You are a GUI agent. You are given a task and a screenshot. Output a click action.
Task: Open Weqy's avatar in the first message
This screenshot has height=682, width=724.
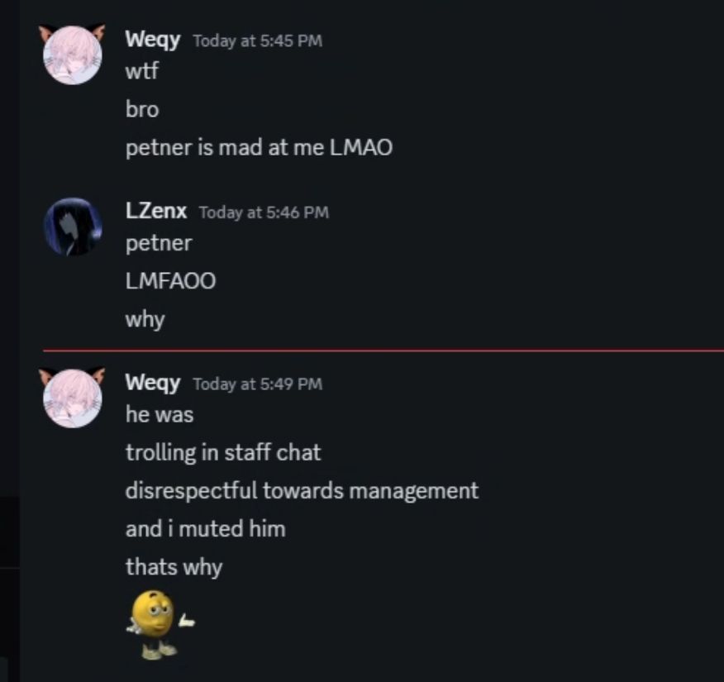(x=73, y=55)
